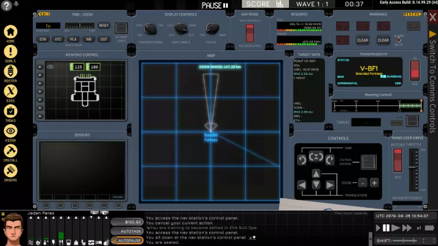Adjust the rotors throttle slider
The width and height of the screenshot is (438, 246).
point(413,170)
